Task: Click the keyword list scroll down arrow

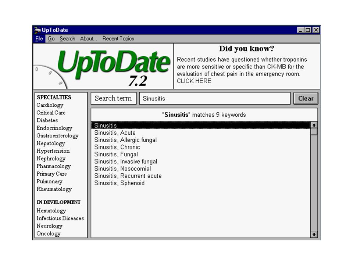Action: 314,234
